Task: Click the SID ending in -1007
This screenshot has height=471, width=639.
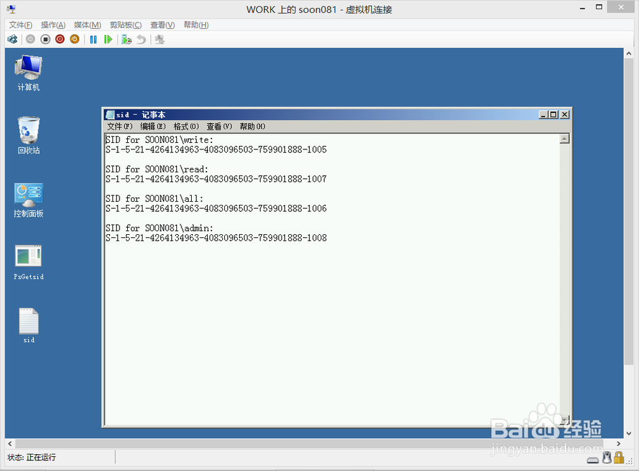Action: [x=216, y=179]
